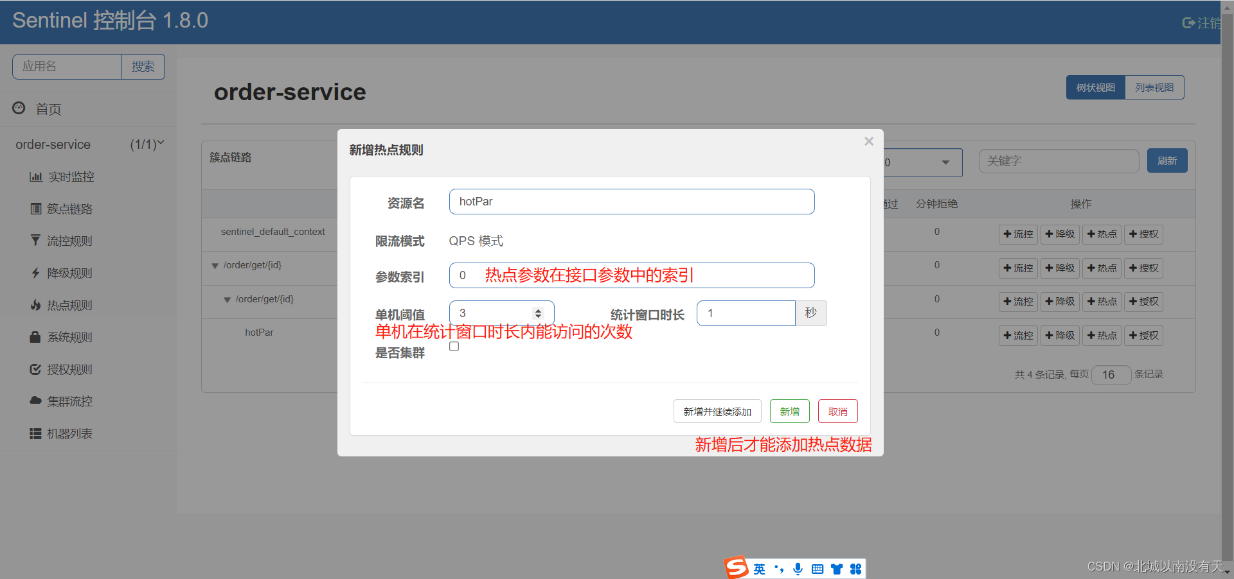The image size is (1234, 579).
Task: Switch to 树状视图 tab
Action: coord(1096,87)
